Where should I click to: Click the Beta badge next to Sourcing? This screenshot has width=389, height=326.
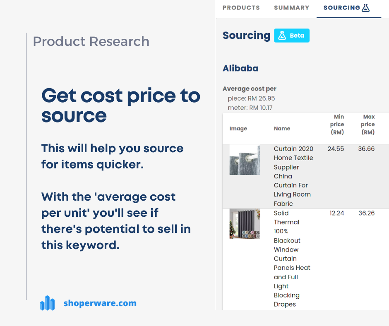coord(291,36)
